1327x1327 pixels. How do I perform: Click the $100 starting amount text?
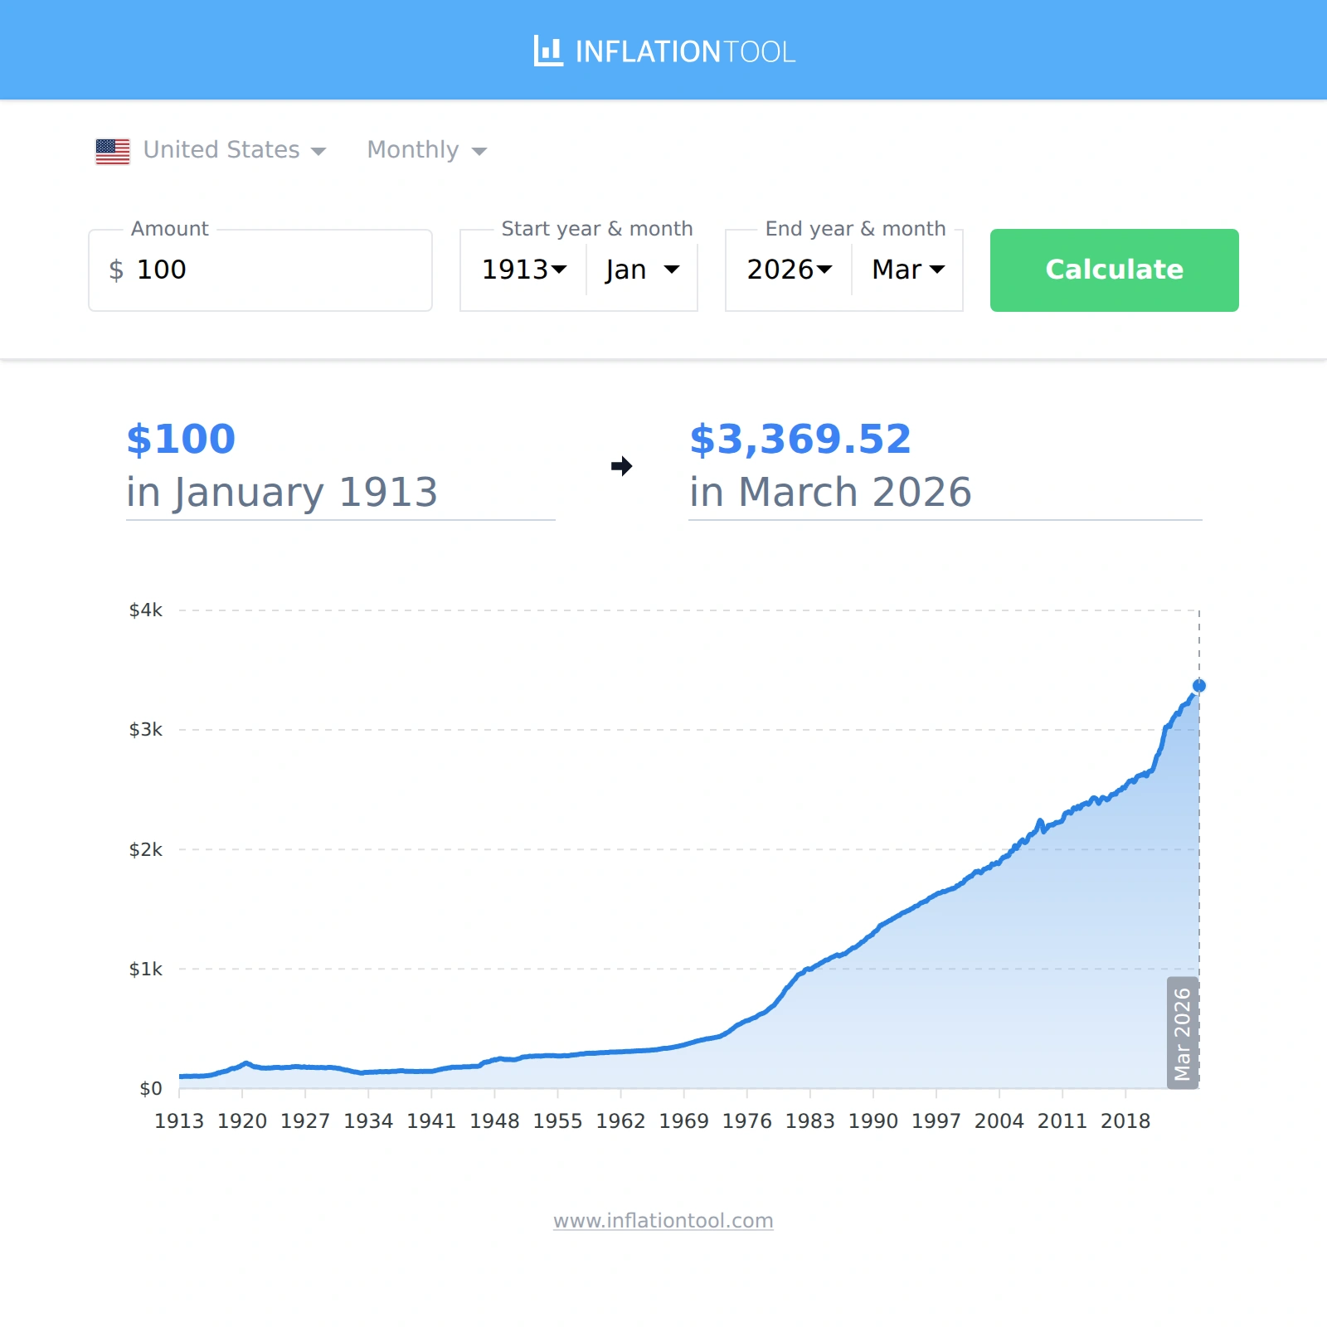tap(181, 440)
